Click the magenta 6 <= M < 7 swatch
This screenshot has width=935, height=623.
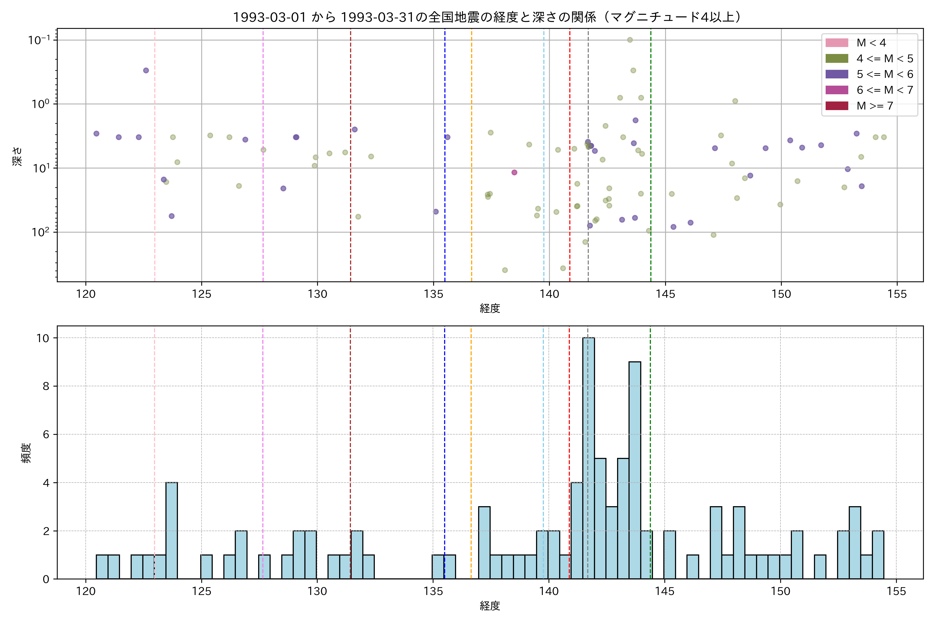(x=836, y=90)
